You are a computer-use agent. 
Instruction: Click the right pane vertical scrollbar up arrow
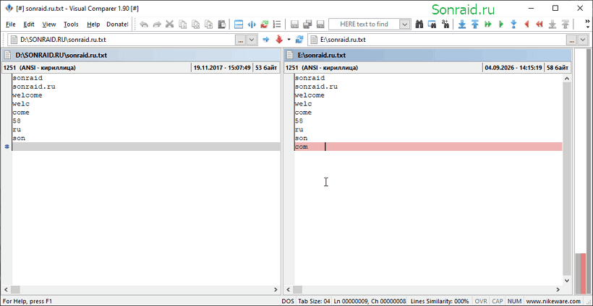point(566,79)
